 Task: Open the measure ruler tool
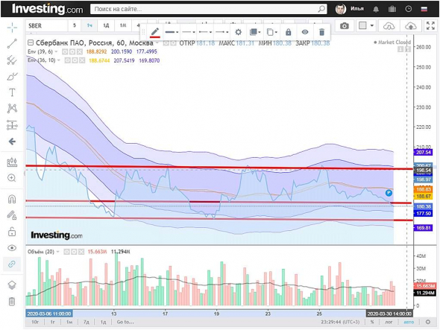pyautogui.click(x=12, y=162)
